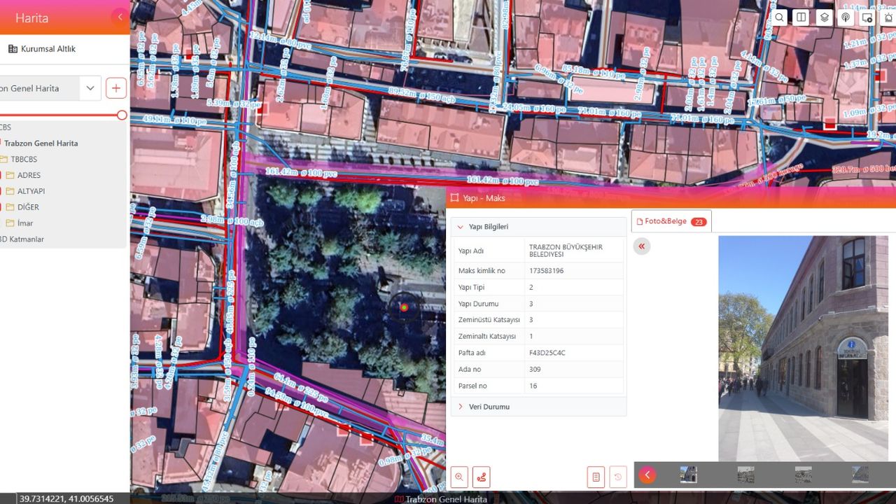Open the Foto&Belge tab
This screenshot has width=896, height=504.
[671, 221]
